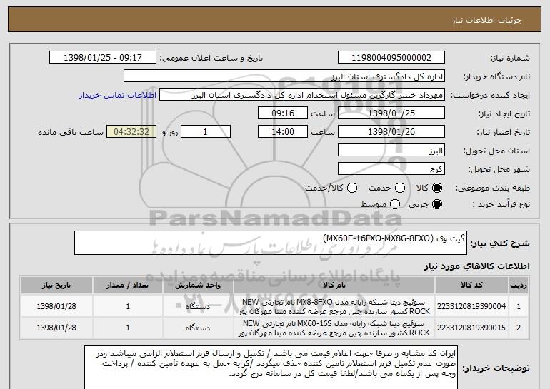Image resolution: width=550 pixels, height=389 pixels.
Task: Click need creation date 1398/01/25 field
Action: pos(391,113)
